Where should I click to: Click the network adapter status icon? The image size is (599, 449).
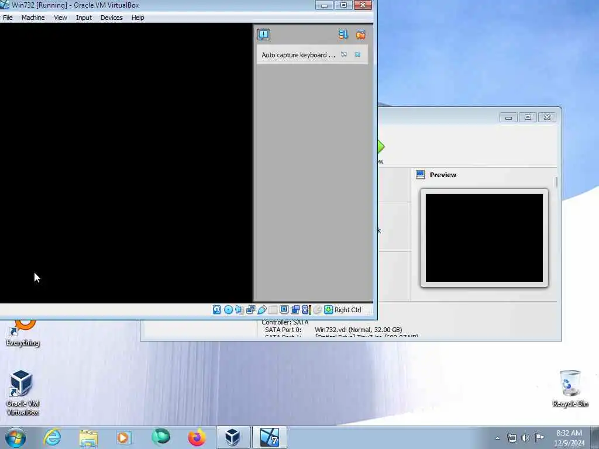coord(250,310)
